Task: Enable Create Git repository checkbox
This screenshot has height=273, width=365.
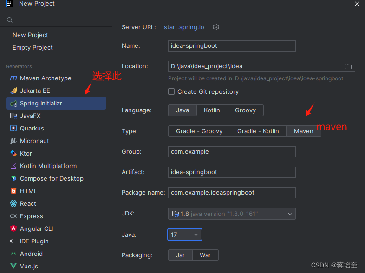Action: click(x=171, y=91)
